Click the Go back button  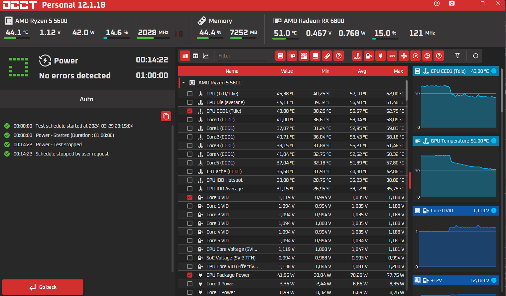[x=43, y=287]
